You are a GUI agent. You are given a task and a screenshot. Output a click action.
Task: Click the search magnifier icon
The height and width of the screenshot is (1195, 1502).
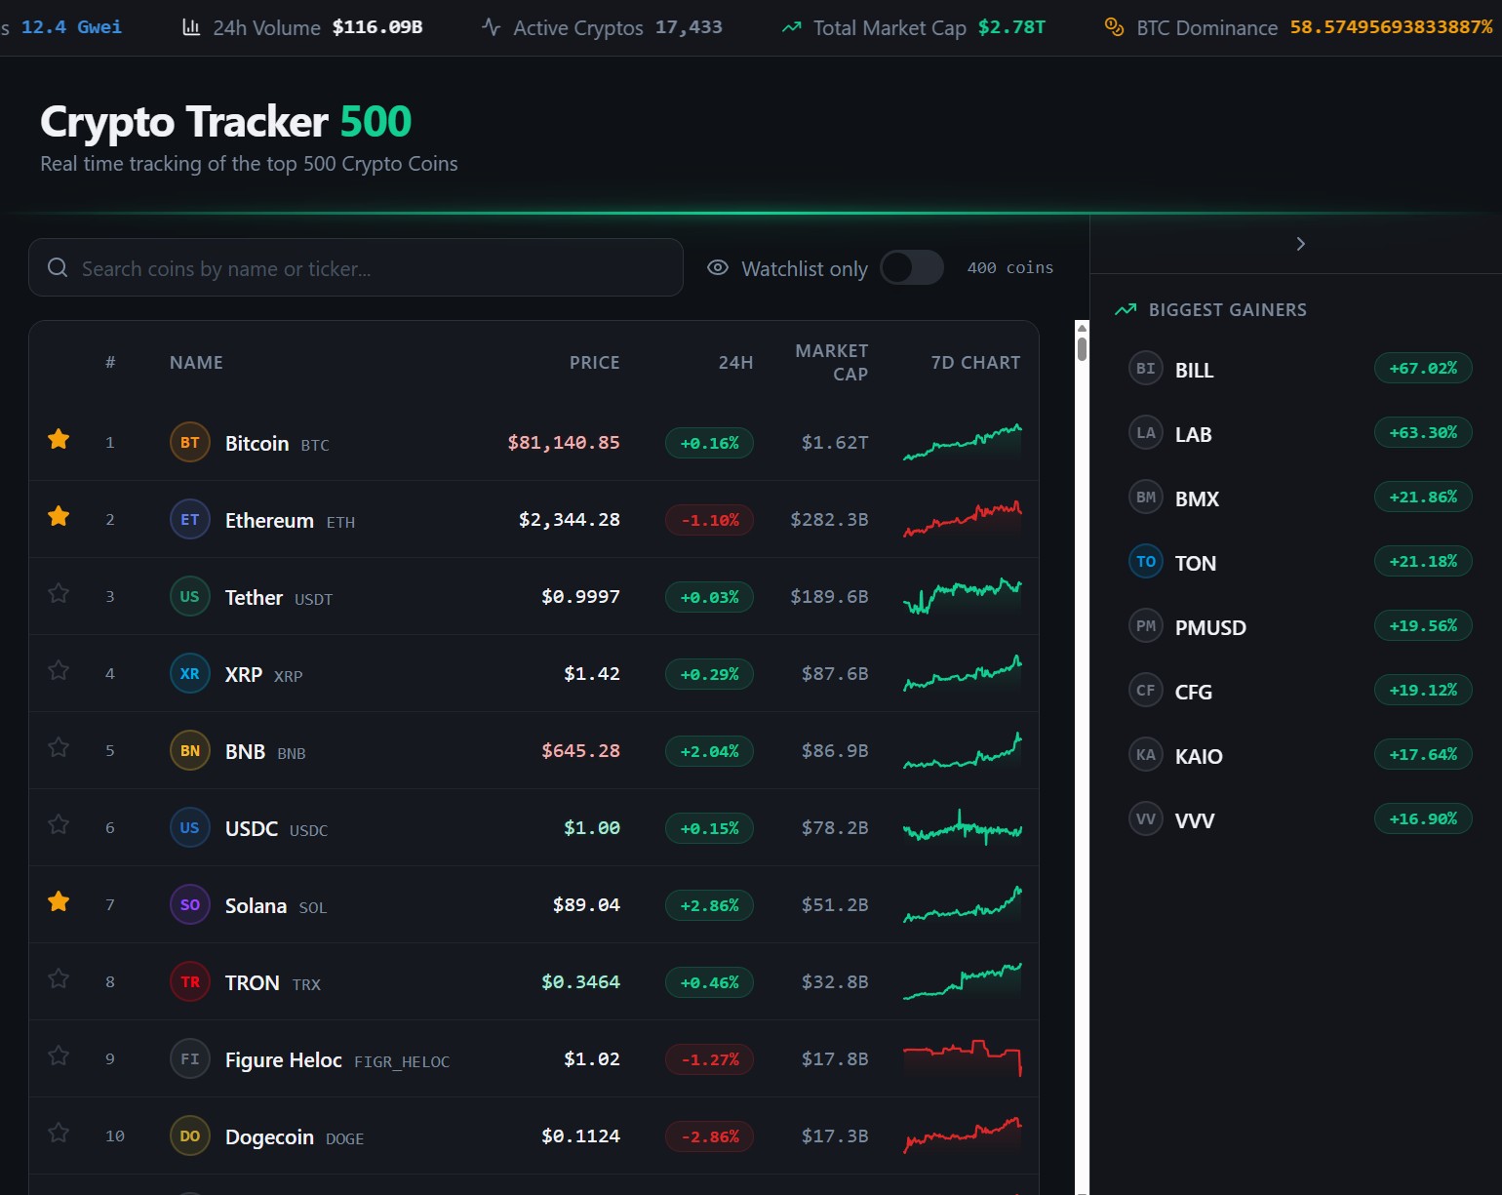[58, 267]
